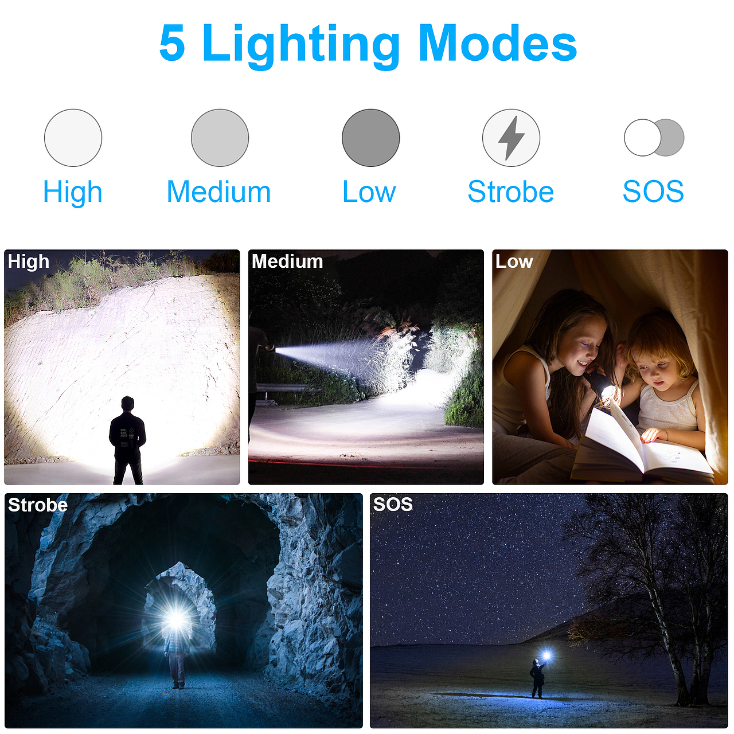Image resolution: width=734 pixels, height=734 pixels.
Task: Click the Low mode dark gray circle icon
Action: pyautogui.click(x=370, y=138)
